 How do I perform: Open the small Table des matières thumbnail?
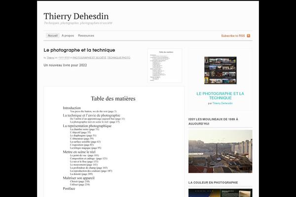coord(165,66)
